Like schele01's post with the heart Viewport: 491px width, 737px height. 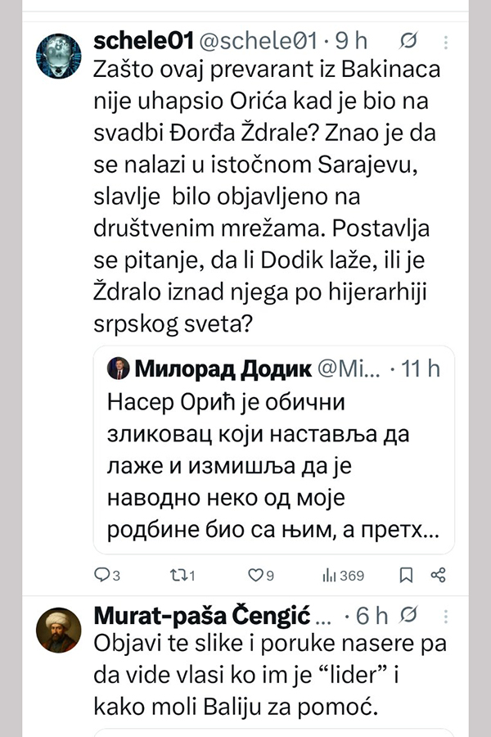255,576
